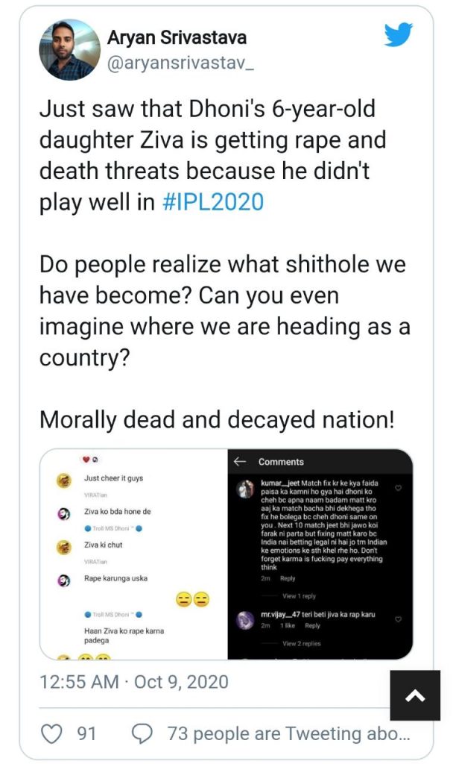Viewport: 453px width, 764px height.
Task: Click Reply under mr.vijay_47's comment
Action: pos(312,626)
